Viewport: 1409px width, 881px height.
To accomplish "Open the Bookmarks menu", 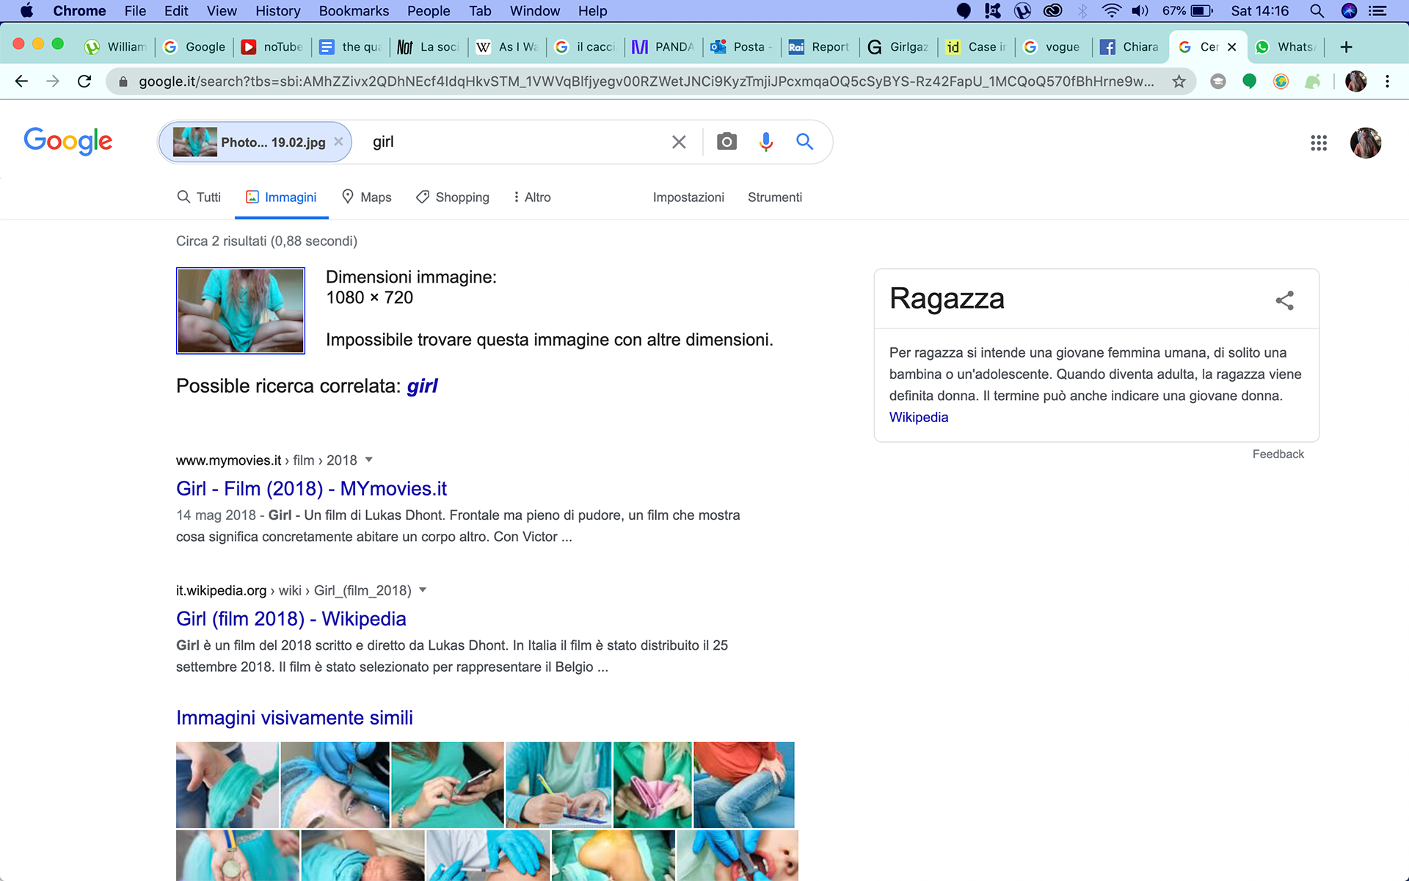I will coord(354,11).
